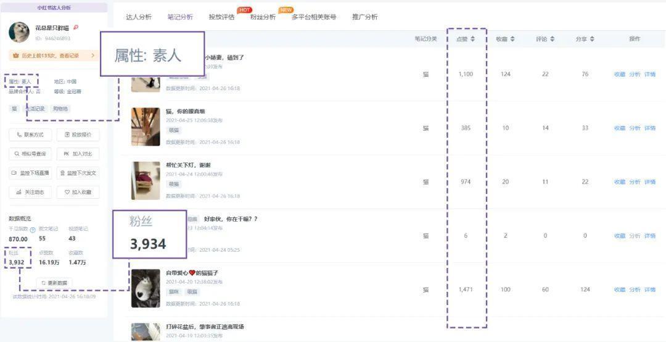
Task: Open 关注动态 activity tracking
Action: pos(31,192)
